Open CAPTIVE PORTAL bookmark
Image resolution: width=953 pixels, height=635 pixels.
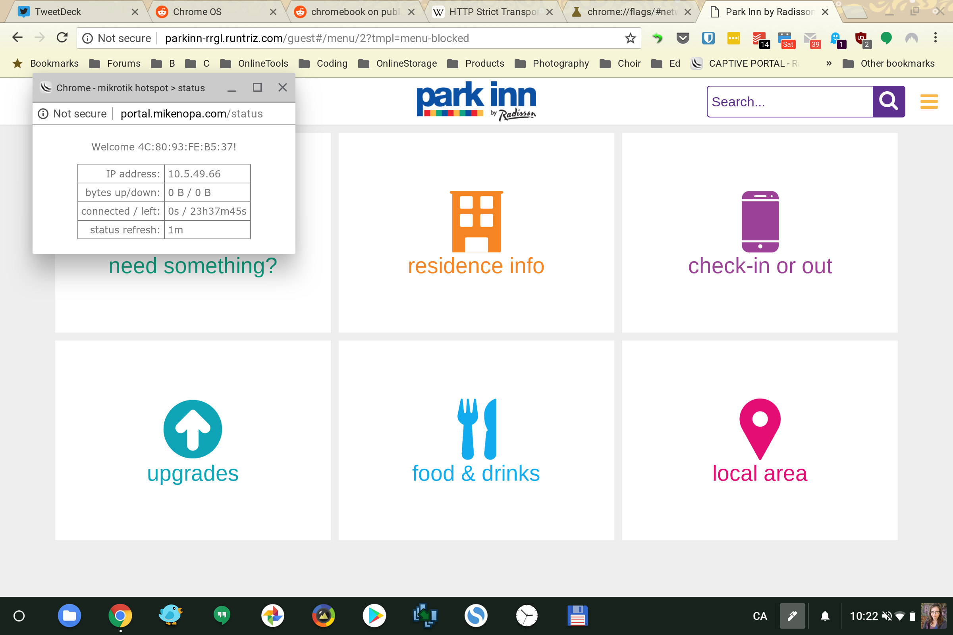[x=746, y=63]
